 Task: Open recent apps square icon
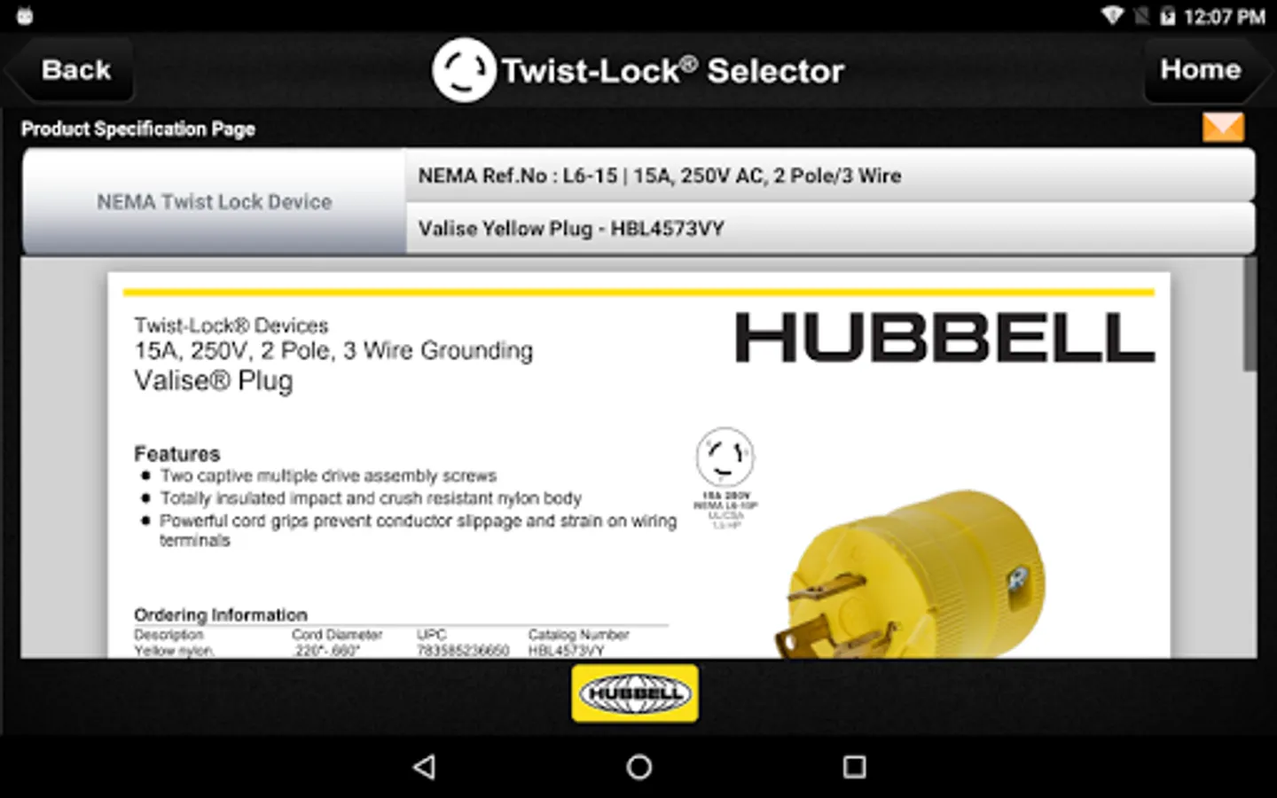click(x=854, y=767)
